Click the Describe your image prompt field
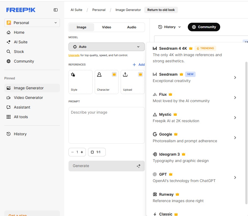 (106, 125)
